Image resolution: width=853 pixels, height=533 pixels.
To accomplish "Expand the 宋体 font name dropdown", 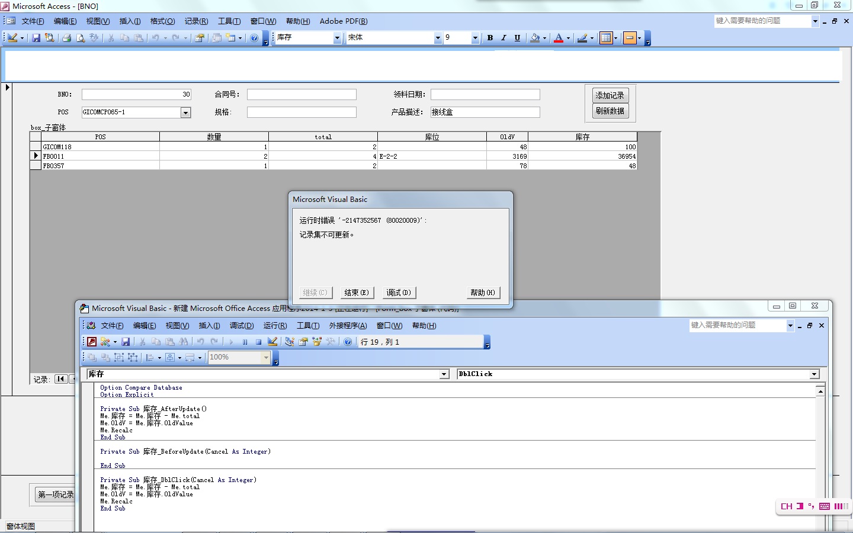I will click(x=438, y=38).
